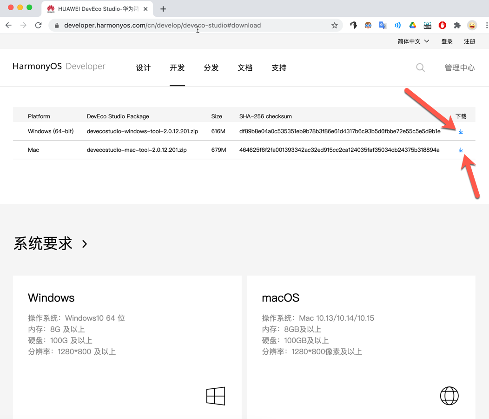This screenshot has width=489, height=419.
Task: Click the 登录 login link
Action: (447, 41)
